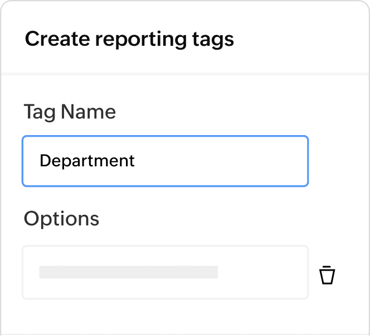Remove the empty option using the bin icon
Screen dimensions: 370x336
(x=327, y=275)
